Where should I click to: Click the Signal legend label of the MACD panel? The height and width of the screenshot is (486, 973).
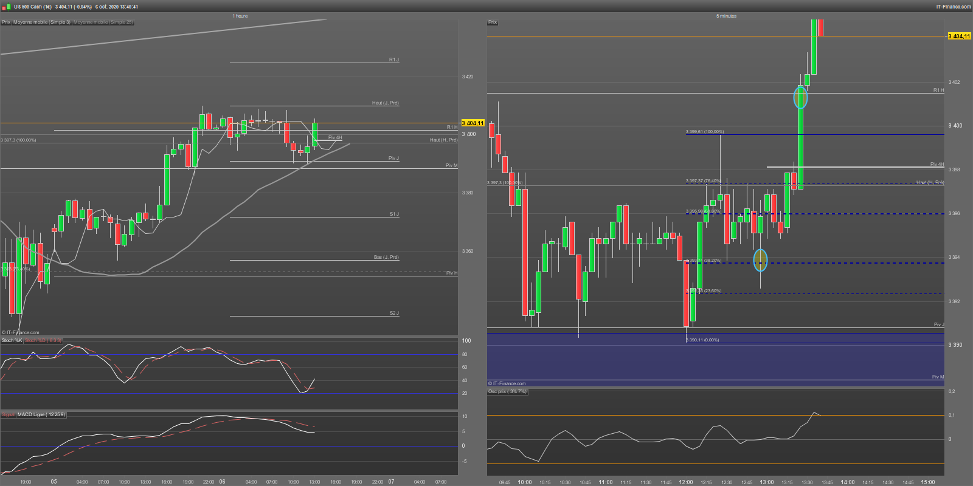(x=8, y=414)
